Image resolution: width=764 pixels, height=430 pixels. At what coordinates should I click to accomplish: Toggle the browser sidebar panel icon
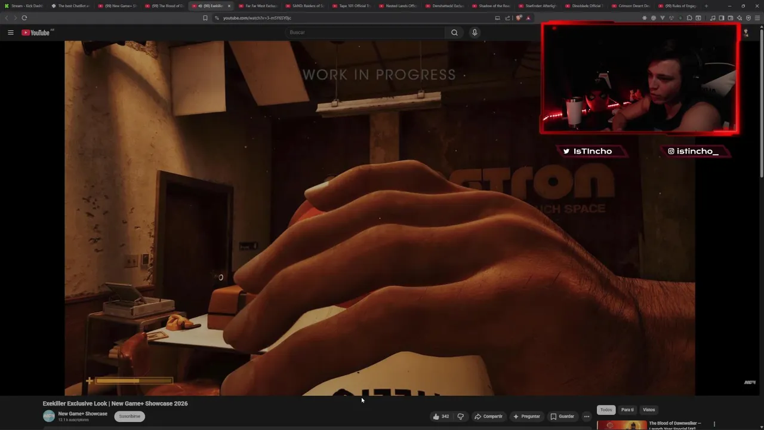(x=721, y=18)
